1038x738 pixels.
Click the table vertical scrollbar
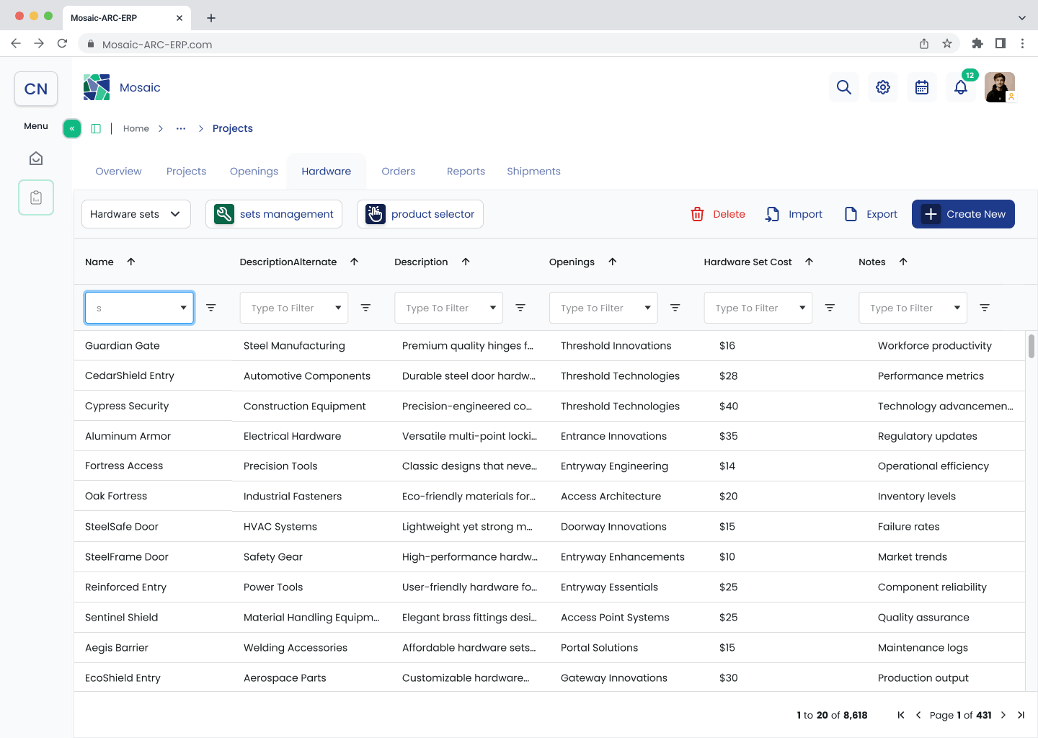1032,346
